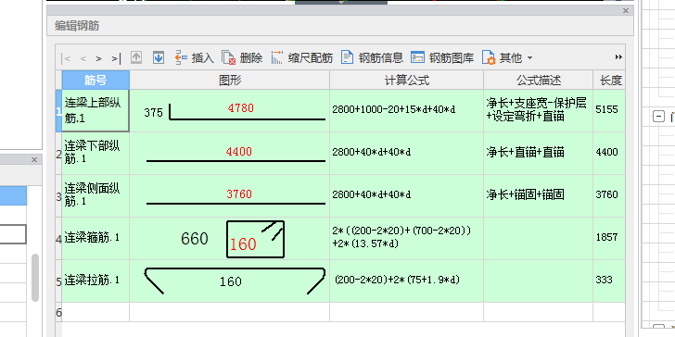Viewport: 675px width, 337px height.
Task: Click description 净长+锚固+锚固
Action: click(525, 194)
